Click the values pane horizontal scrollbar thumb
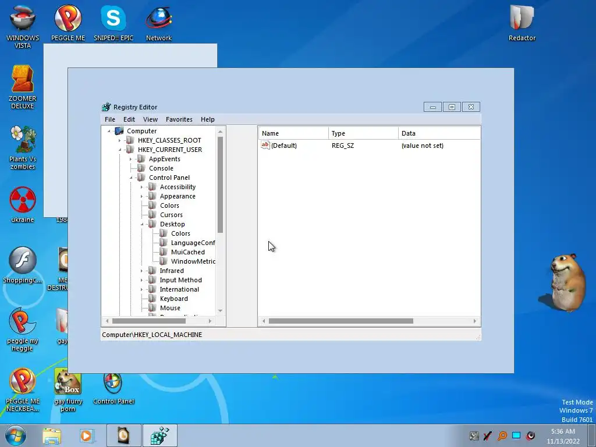Image resolution: width=596 pixels, height=447 pixels. (341, 321)
